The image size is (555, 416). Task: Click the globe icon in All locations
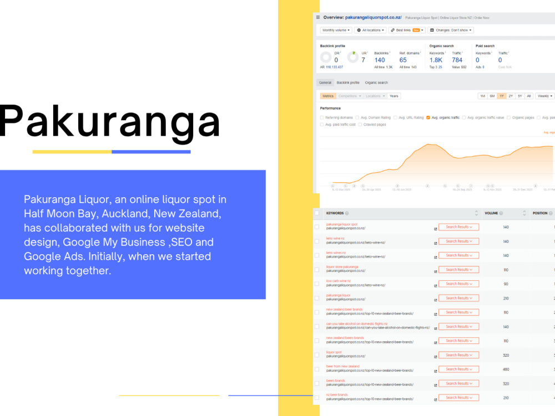[x=359, y=30]
